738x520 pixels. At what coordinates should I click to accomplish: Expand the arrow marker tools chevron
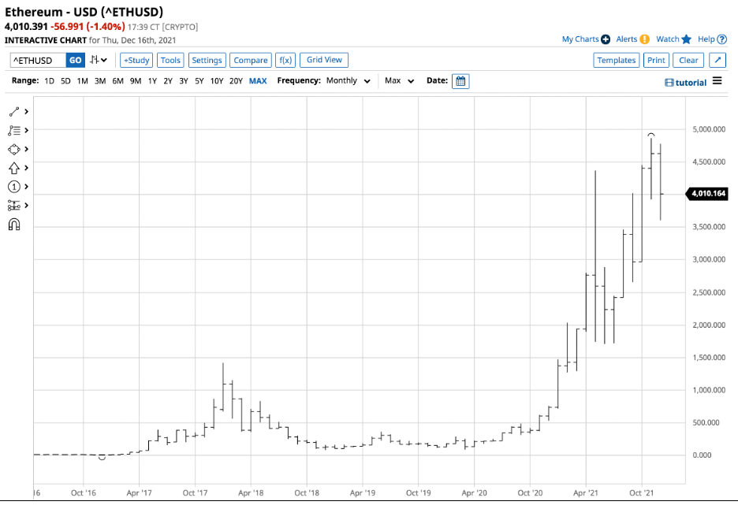[26, 168]
